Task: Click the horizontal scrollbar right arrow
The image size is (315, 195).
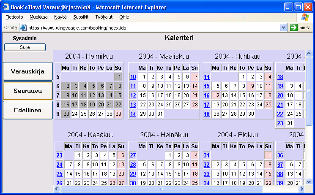Action: 302,189
